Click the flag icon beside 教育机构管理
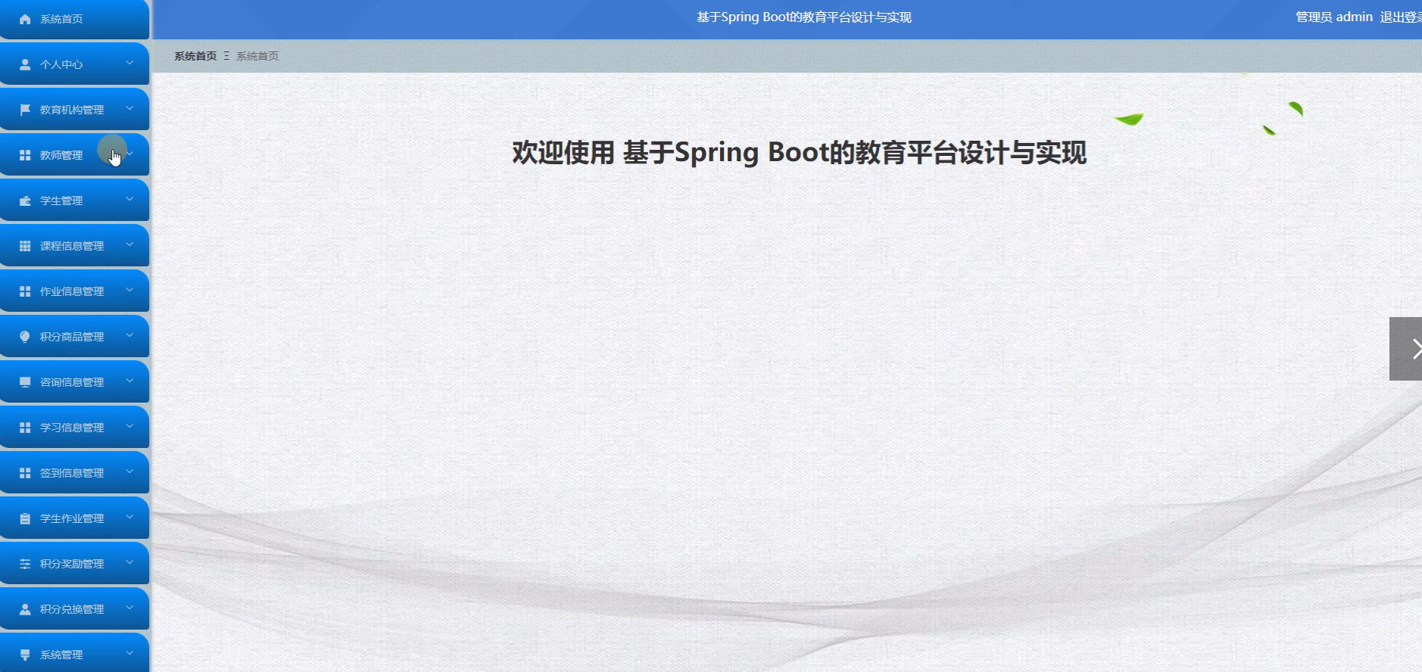The width and height of the screenshot is (1422, 672). [x=25, y=110]
